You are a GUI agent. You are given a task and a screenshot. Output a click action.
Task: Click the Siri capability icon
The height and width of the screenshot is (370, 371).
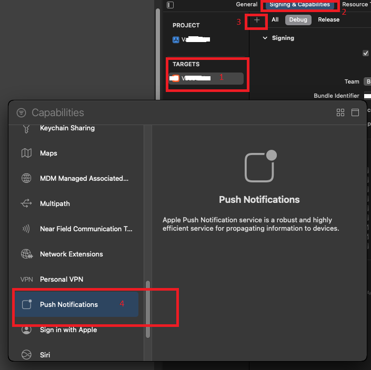pos(26,355)
